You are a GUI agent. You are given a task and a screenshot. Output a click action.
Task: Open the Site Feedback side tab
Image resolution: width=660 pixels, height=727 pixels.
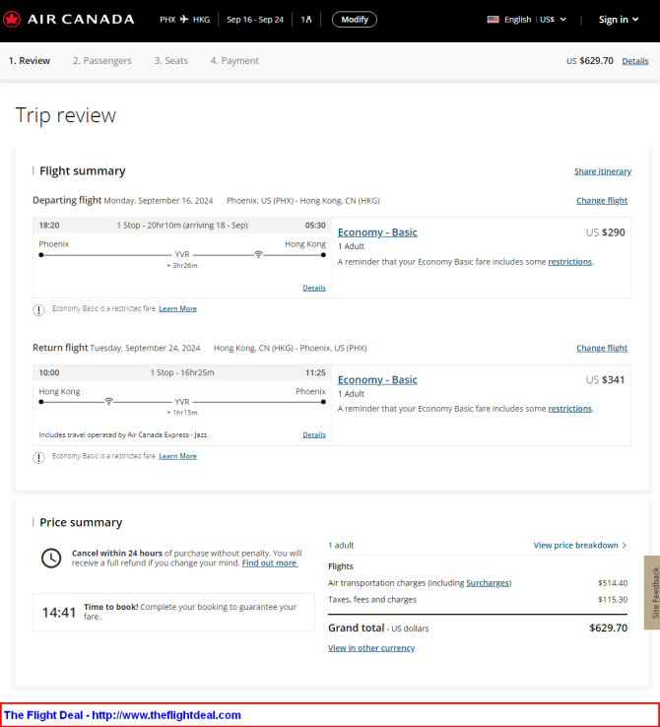pyautogui.click(x=652, y=593)
